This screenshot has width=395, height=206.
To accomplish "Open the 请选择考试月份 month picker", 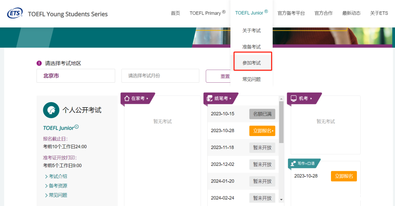I will (x=160, y=76).
